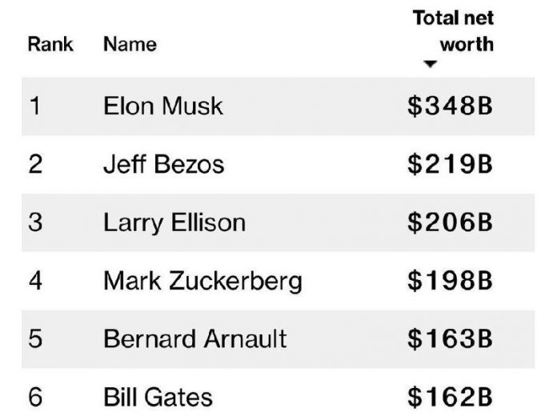Select the $163B net worth cell
The width and height of the screenshot is (557, 420).
(x=449, y=338)
